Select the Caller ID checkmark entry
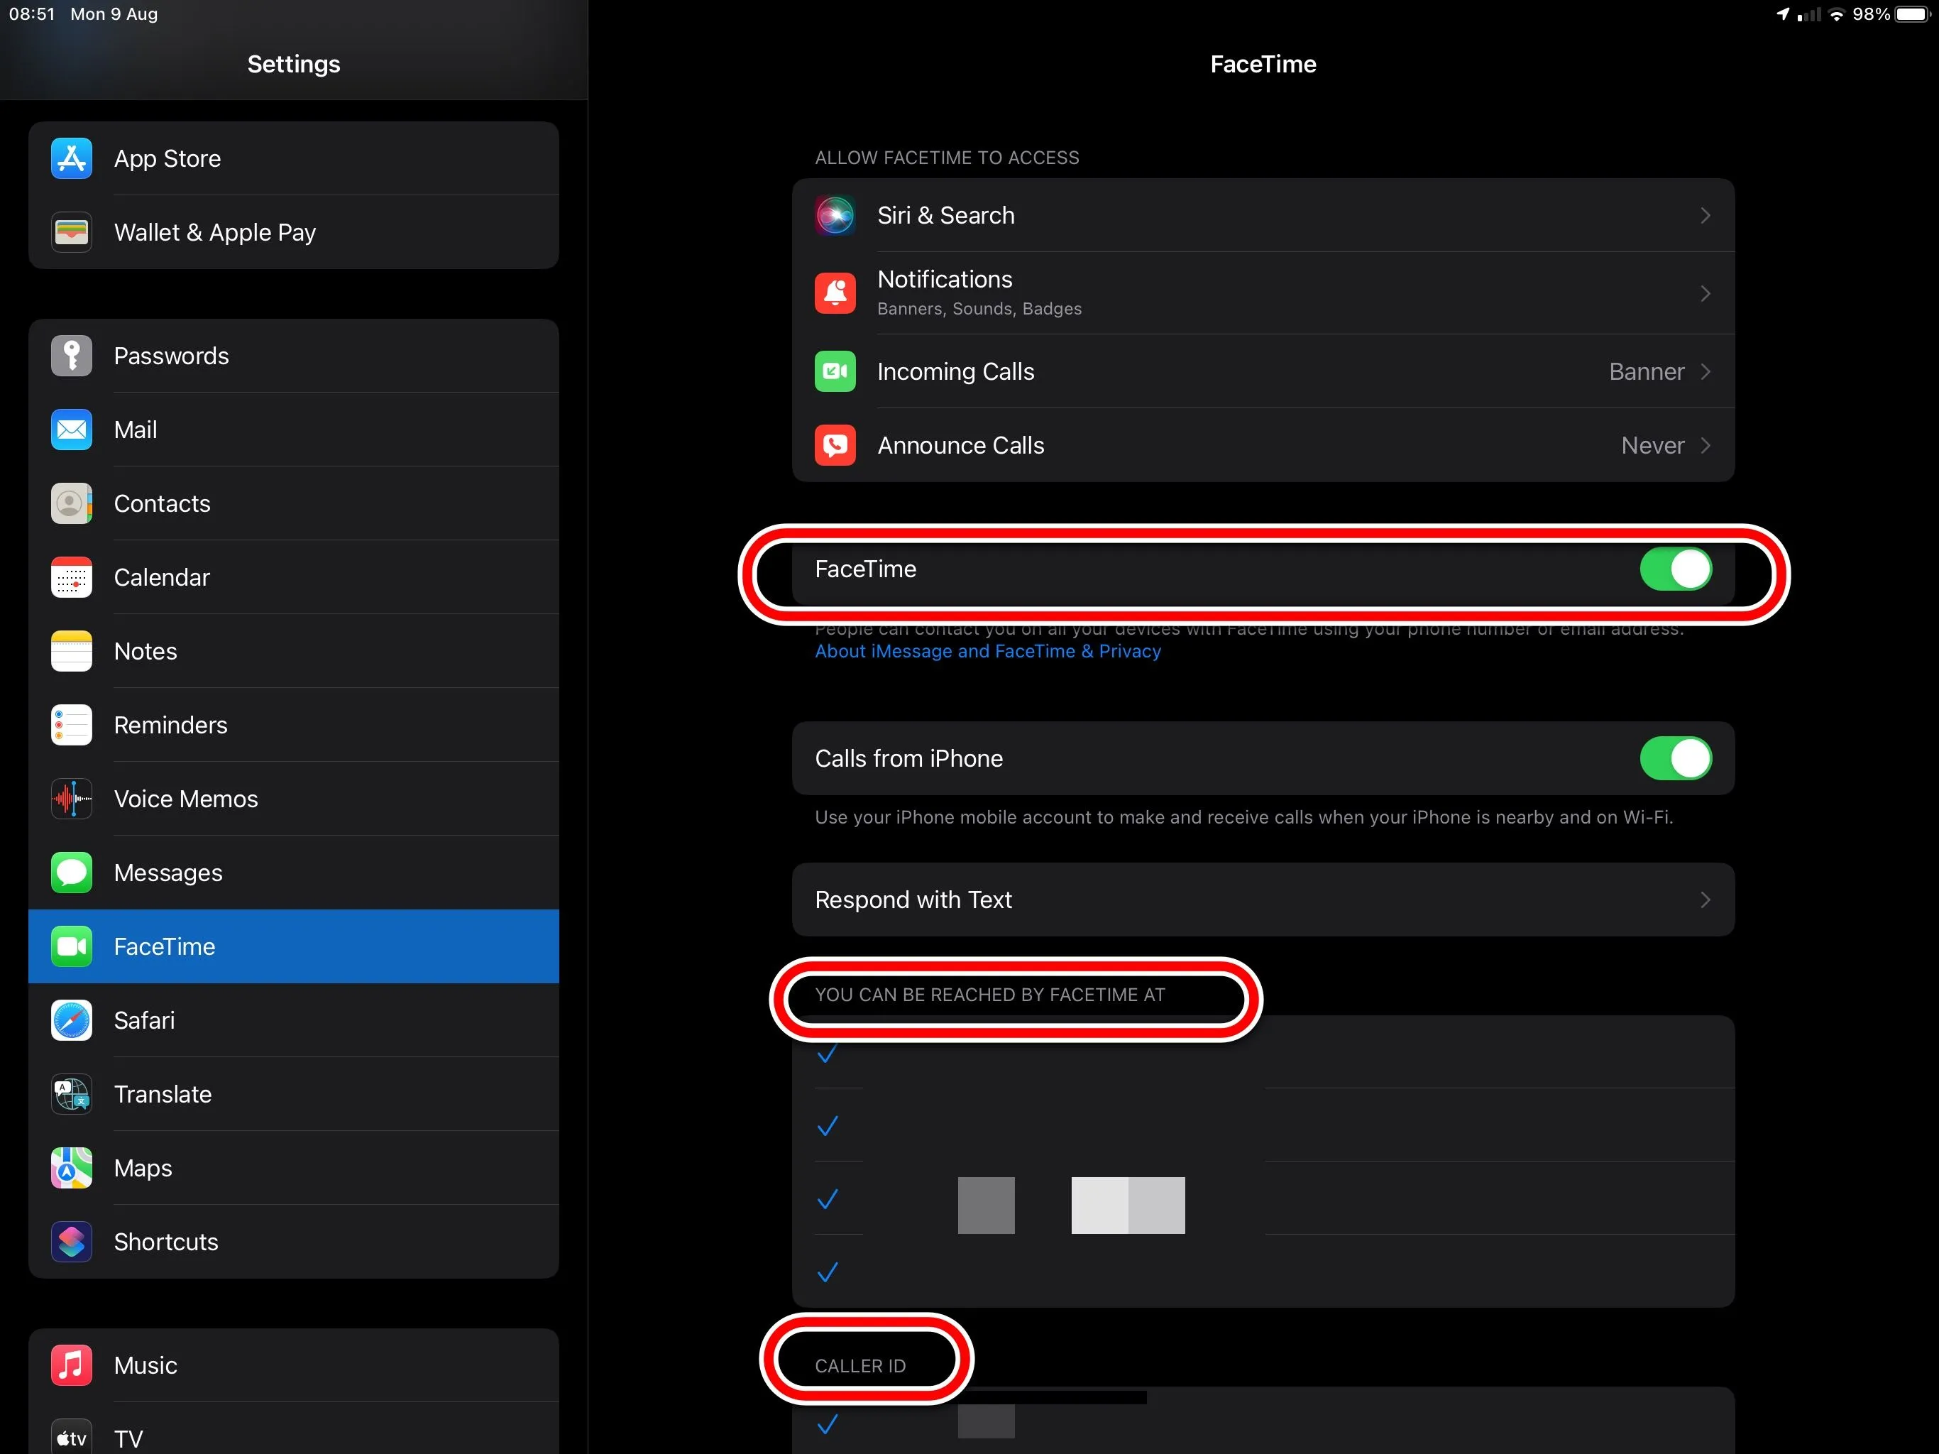Image resolution: width=1939 pixels, height=1454 pixels. (x=827, y=1424)
